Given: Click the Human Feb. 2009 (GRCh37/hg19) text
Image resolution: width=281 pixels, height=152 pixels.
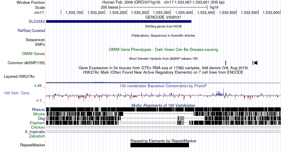Looking at the screenshot, I should pos(131,2).
